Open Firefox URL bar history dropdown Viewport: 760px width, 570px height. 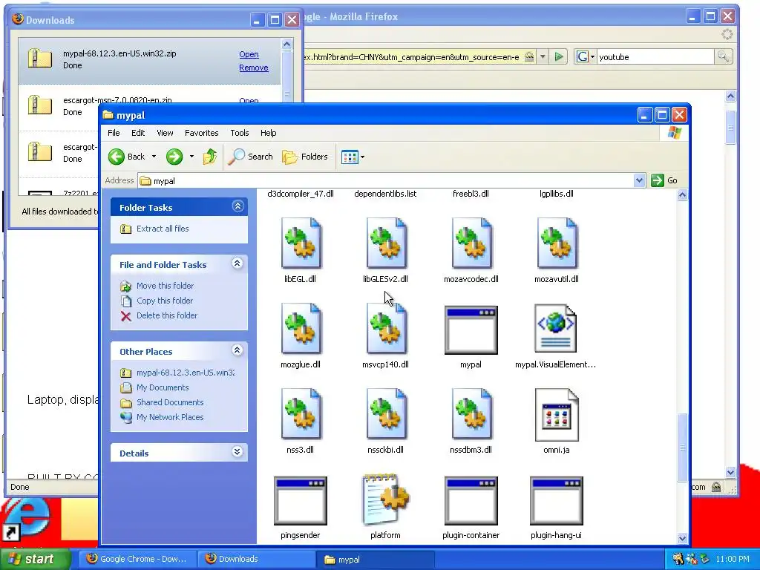tap(543, 56)
